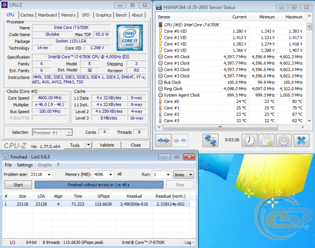Click the clock icon for System Agent Clock
315x248 pixels.
(160, 95)
